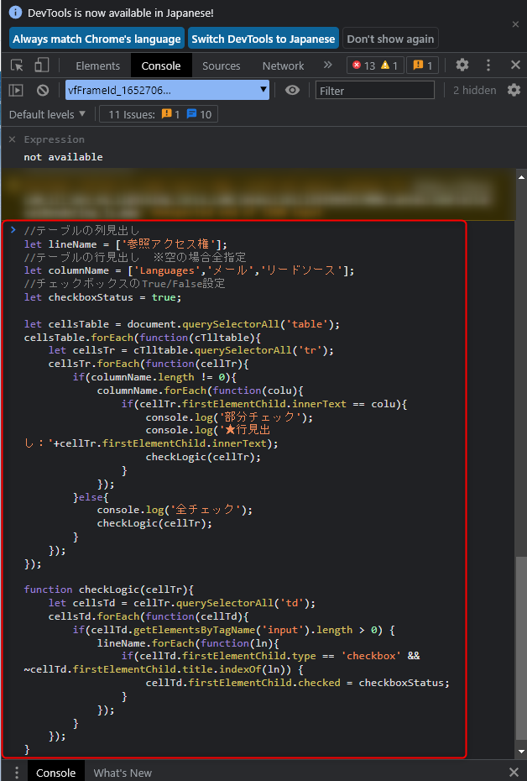Click the console vertical scrollbar thumb

pos(521,648)
